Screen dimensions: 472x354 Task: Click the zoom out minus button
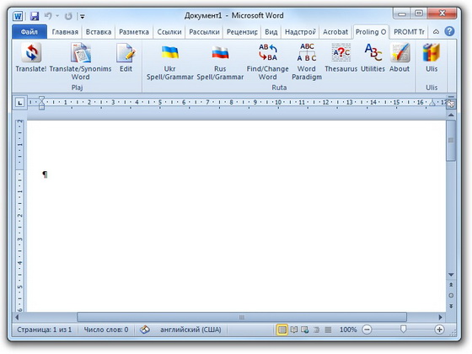367,330
